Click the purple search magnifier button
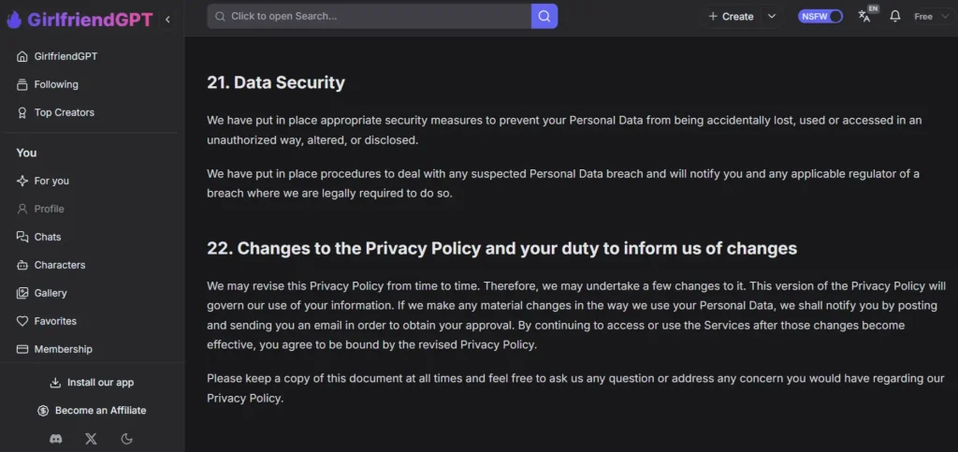Image resolution: width=958 pixels, height=452 pixels. (x=544, y=16)
